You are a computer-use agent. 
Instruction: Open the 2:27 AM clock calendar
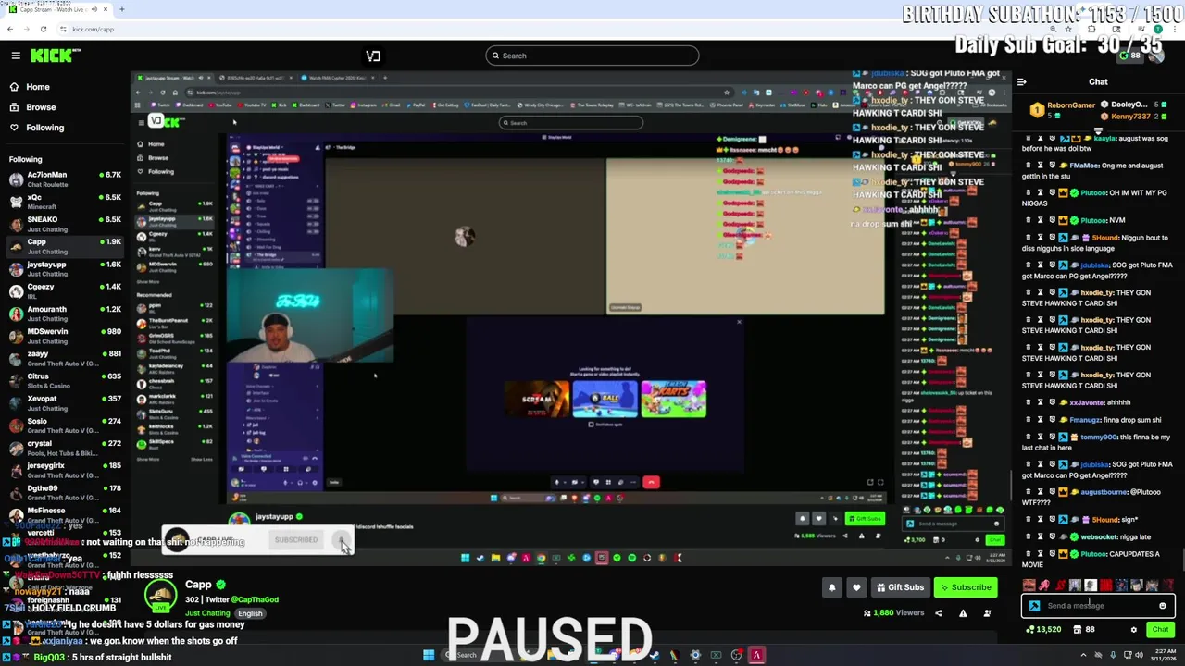click(1164, 656)
